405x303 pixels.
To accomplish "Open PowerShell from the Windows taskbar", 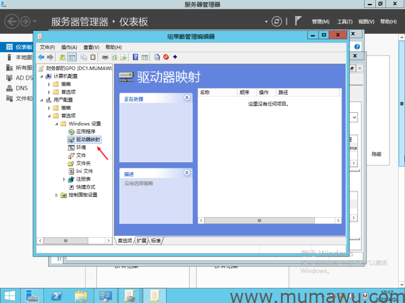I will [57, 295].
